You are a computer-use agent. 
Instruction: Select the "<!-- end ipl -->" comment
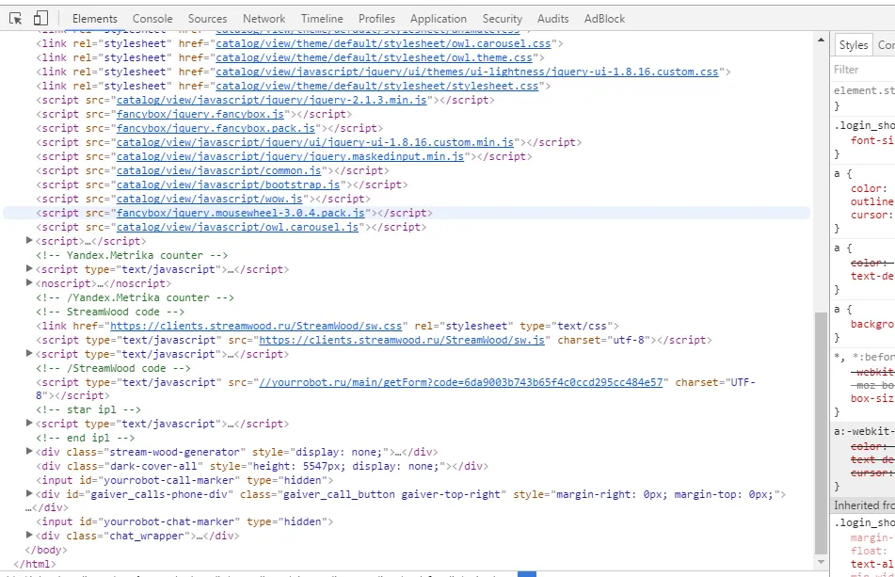point(86,438)
